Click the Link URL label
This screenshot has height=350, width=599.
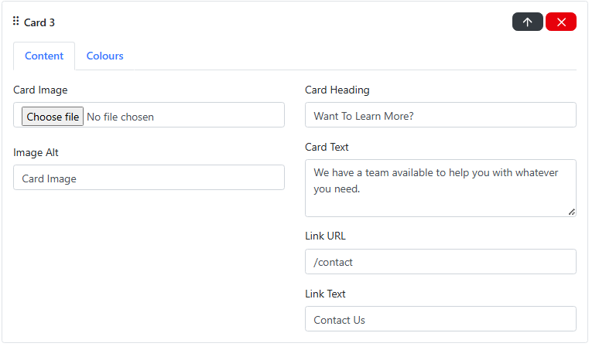(x=325, y=236)
